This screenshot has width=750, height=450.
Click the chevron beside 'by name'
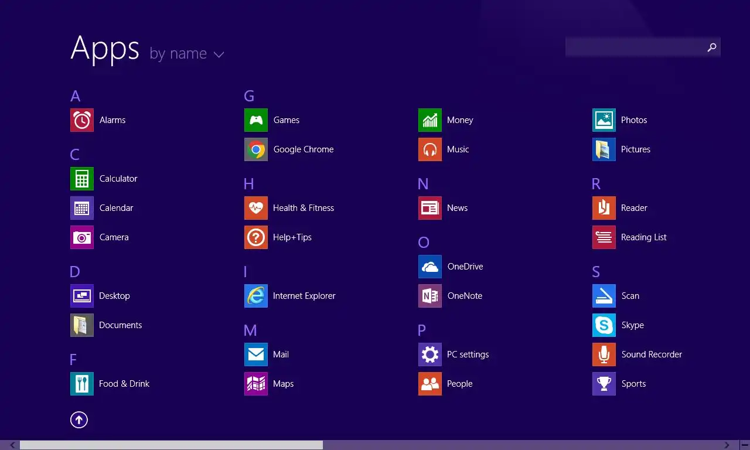219,55
